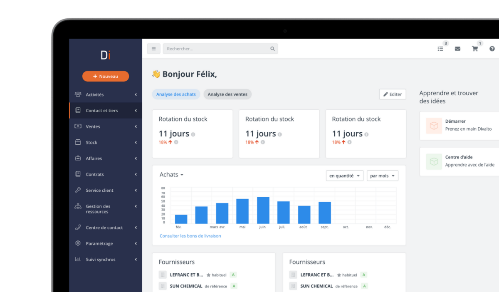The height and width of the screenshot is (292, 499).
Task: Open the task list icon in header
Action: tap(440, 49)
